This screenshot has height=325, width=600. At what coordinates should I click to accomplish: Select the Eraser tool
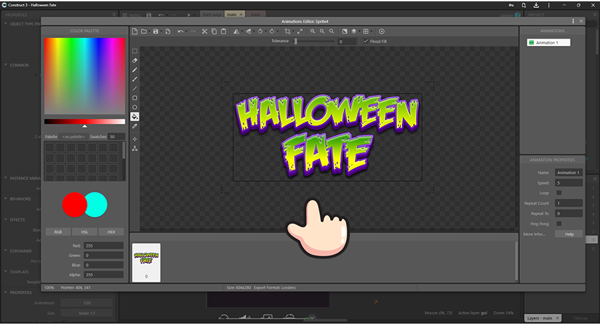pyautogui.click(x=135, y=61)
